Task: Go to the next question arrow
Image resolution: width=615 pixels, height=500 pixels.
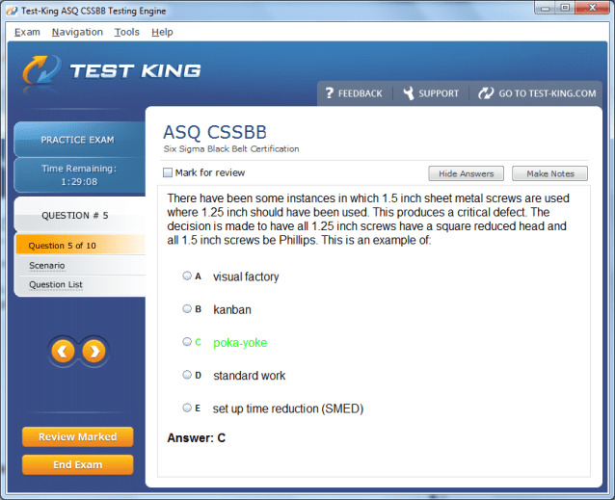Action: (94, 351)
